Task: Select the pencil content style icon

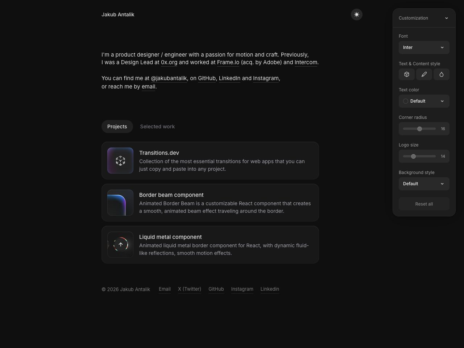Action: [424, 74]
